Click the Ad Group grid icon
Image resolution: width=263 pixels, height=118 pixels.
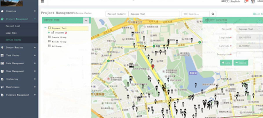click(49, 46)
